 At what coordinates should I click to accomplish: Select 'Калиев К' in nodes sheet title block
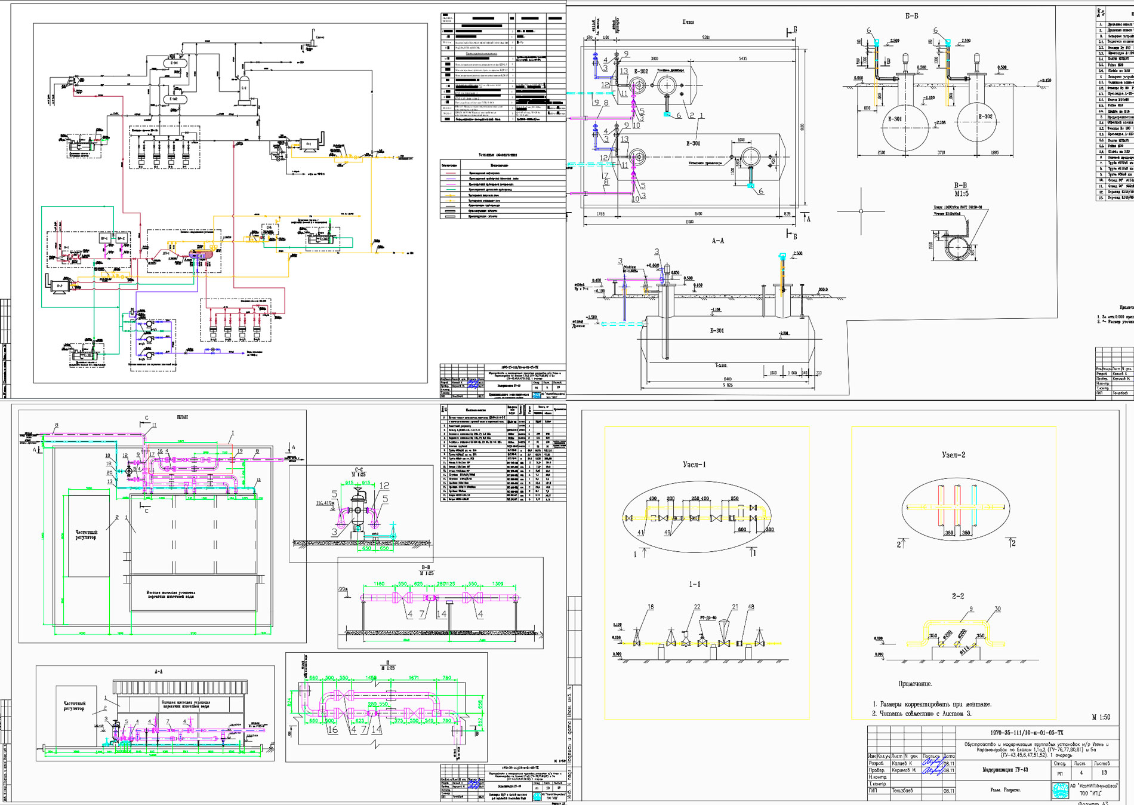point(902,763)
